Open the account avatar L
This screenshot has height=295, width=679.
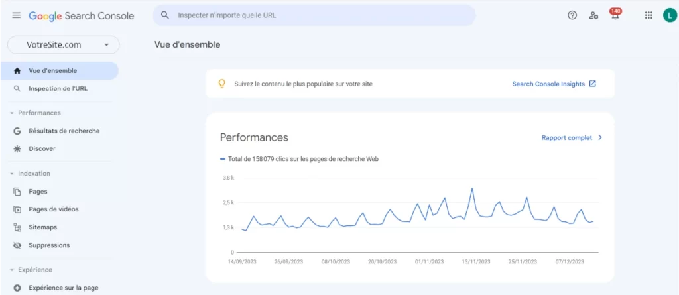click(670, 15)
